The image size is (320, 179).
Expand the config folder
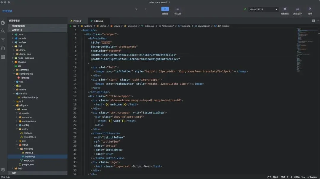coord(38,125)
